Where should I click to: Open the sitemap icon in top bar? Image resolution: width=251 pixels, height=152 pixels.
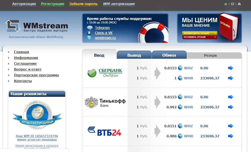(x=239, y=4)
